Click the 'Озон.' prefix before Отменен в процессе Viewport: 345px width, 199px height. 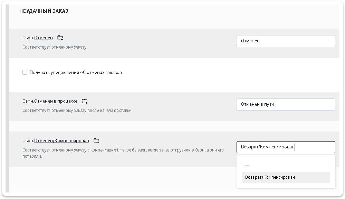[28, 101]
